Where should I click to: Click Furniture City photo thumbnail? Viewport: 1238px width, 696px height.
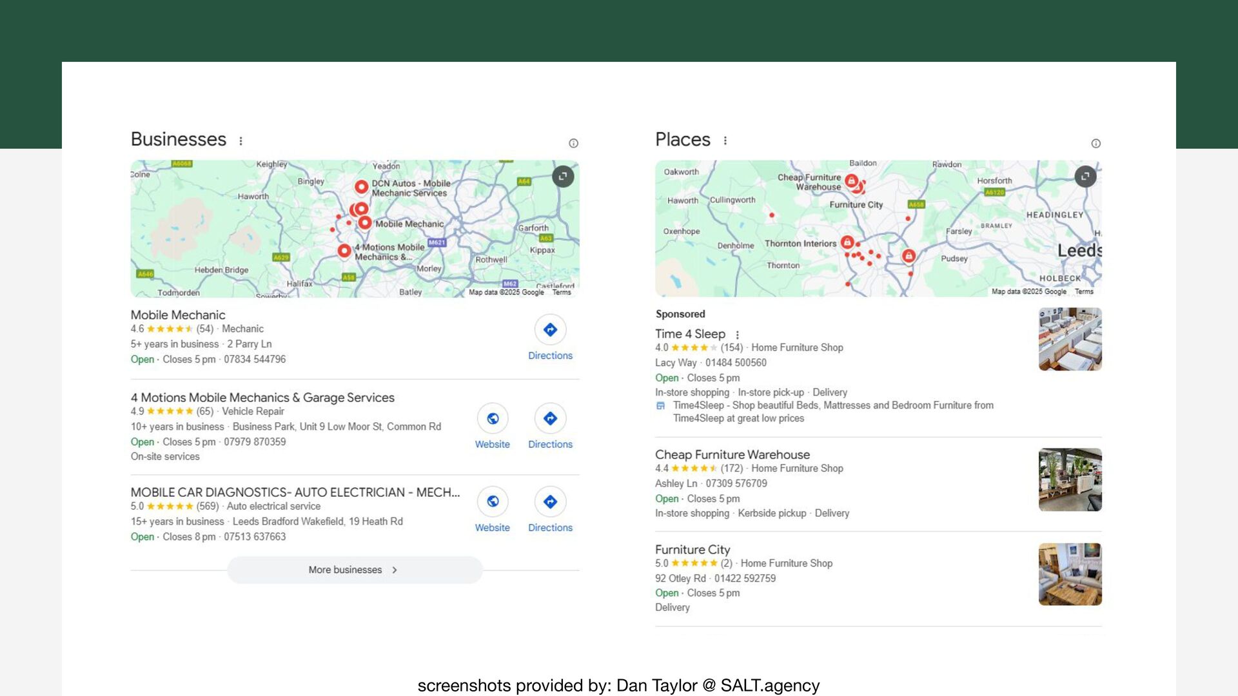pyautogui.click(x=1070, y=574)
